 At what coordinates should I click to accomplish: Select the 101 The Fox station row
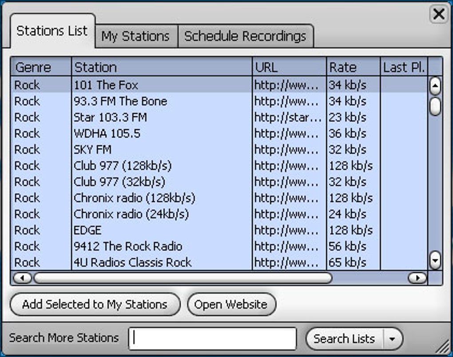click(x=219, y=85)
